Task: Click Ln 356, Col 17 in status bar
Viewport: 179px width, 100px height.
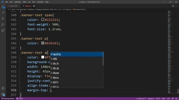Action: point(141,99)
